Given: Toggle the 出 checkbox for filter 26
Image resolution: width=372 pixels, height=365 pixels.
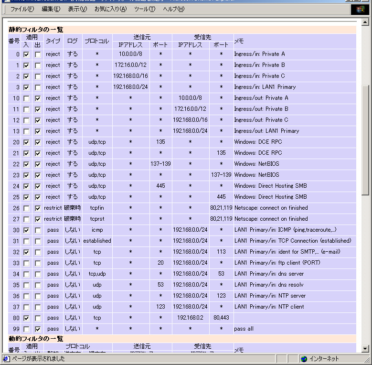Looking at the screenshot, I should [38, 208].
